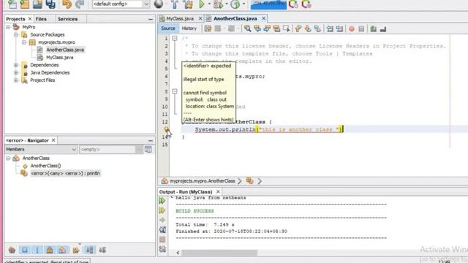This screenshot has height=263, width=468.
Task: Close the Navigator panel tab
Action: tap(53, 140)
